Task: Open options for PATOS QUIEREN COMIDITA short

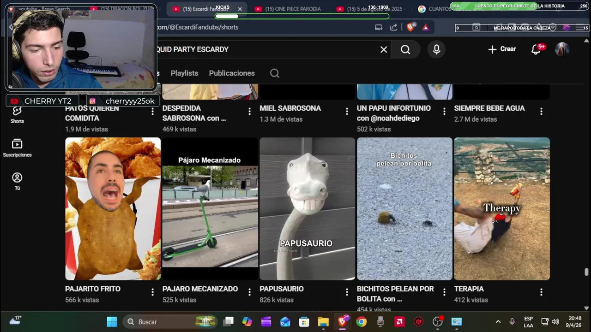Action: tap(152, 111)
